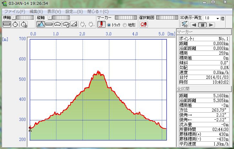
Task: Click the hiker marker on the graph
Action: pyautogui.click(x=30, y=128)
